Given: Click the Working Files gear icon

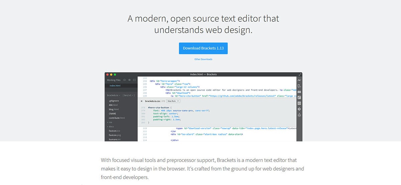Looking at the screenshot, I should coord(130,80).
